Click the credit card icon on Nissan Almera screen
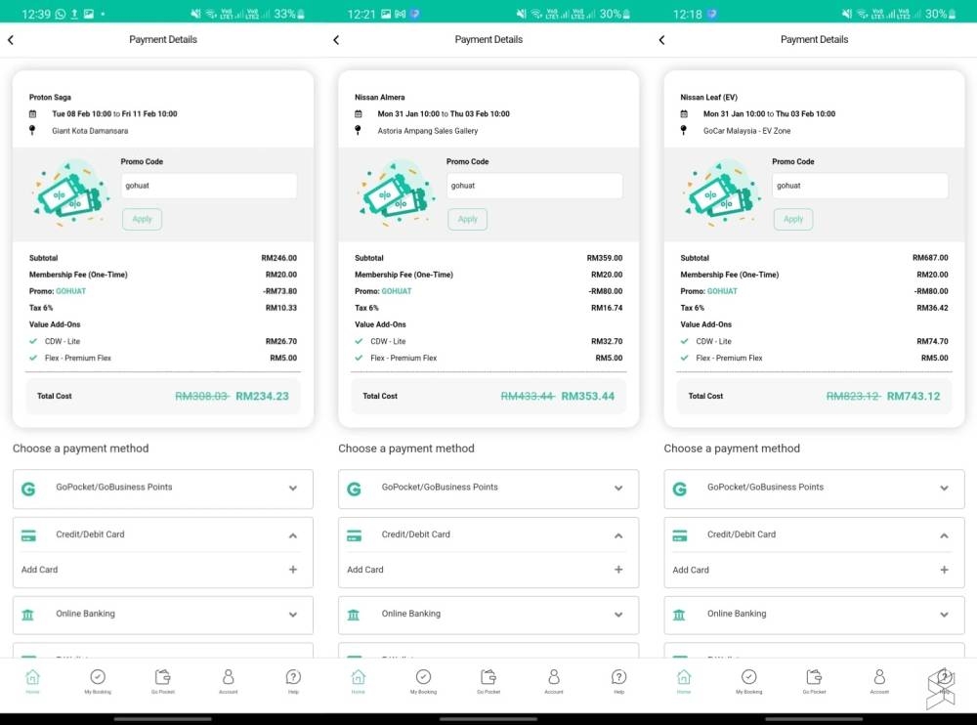This screenshot has height=725, width=977. tap(355, 535)
